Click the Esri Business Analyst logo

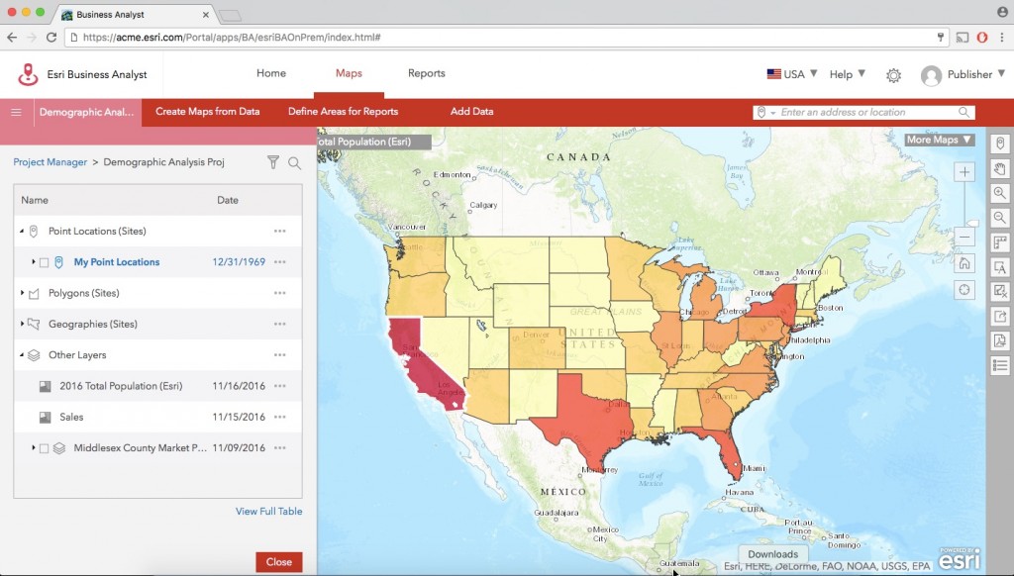(28, 74)
